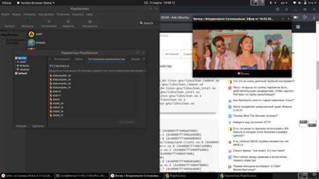Select the AIMP virtual drive in the tree
Screen dimensions: 319x179
[23, 62]
